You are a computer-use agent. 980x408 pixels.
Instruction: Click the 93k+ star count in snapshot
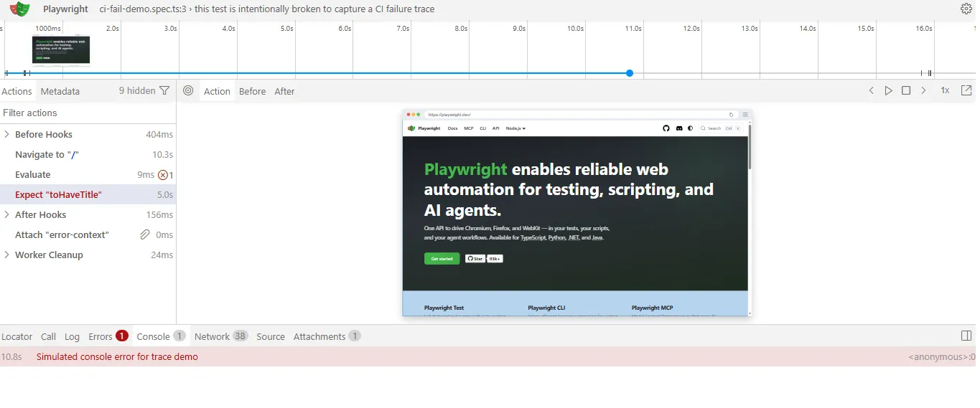tap(495, 259)
